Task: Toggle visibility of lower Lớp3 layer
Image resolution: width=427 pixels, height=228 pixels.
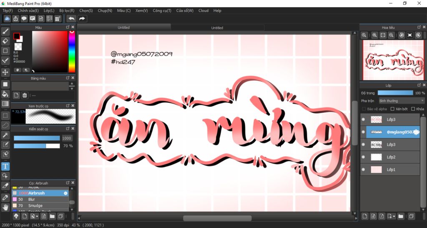Action: click(x=363, y=144)
